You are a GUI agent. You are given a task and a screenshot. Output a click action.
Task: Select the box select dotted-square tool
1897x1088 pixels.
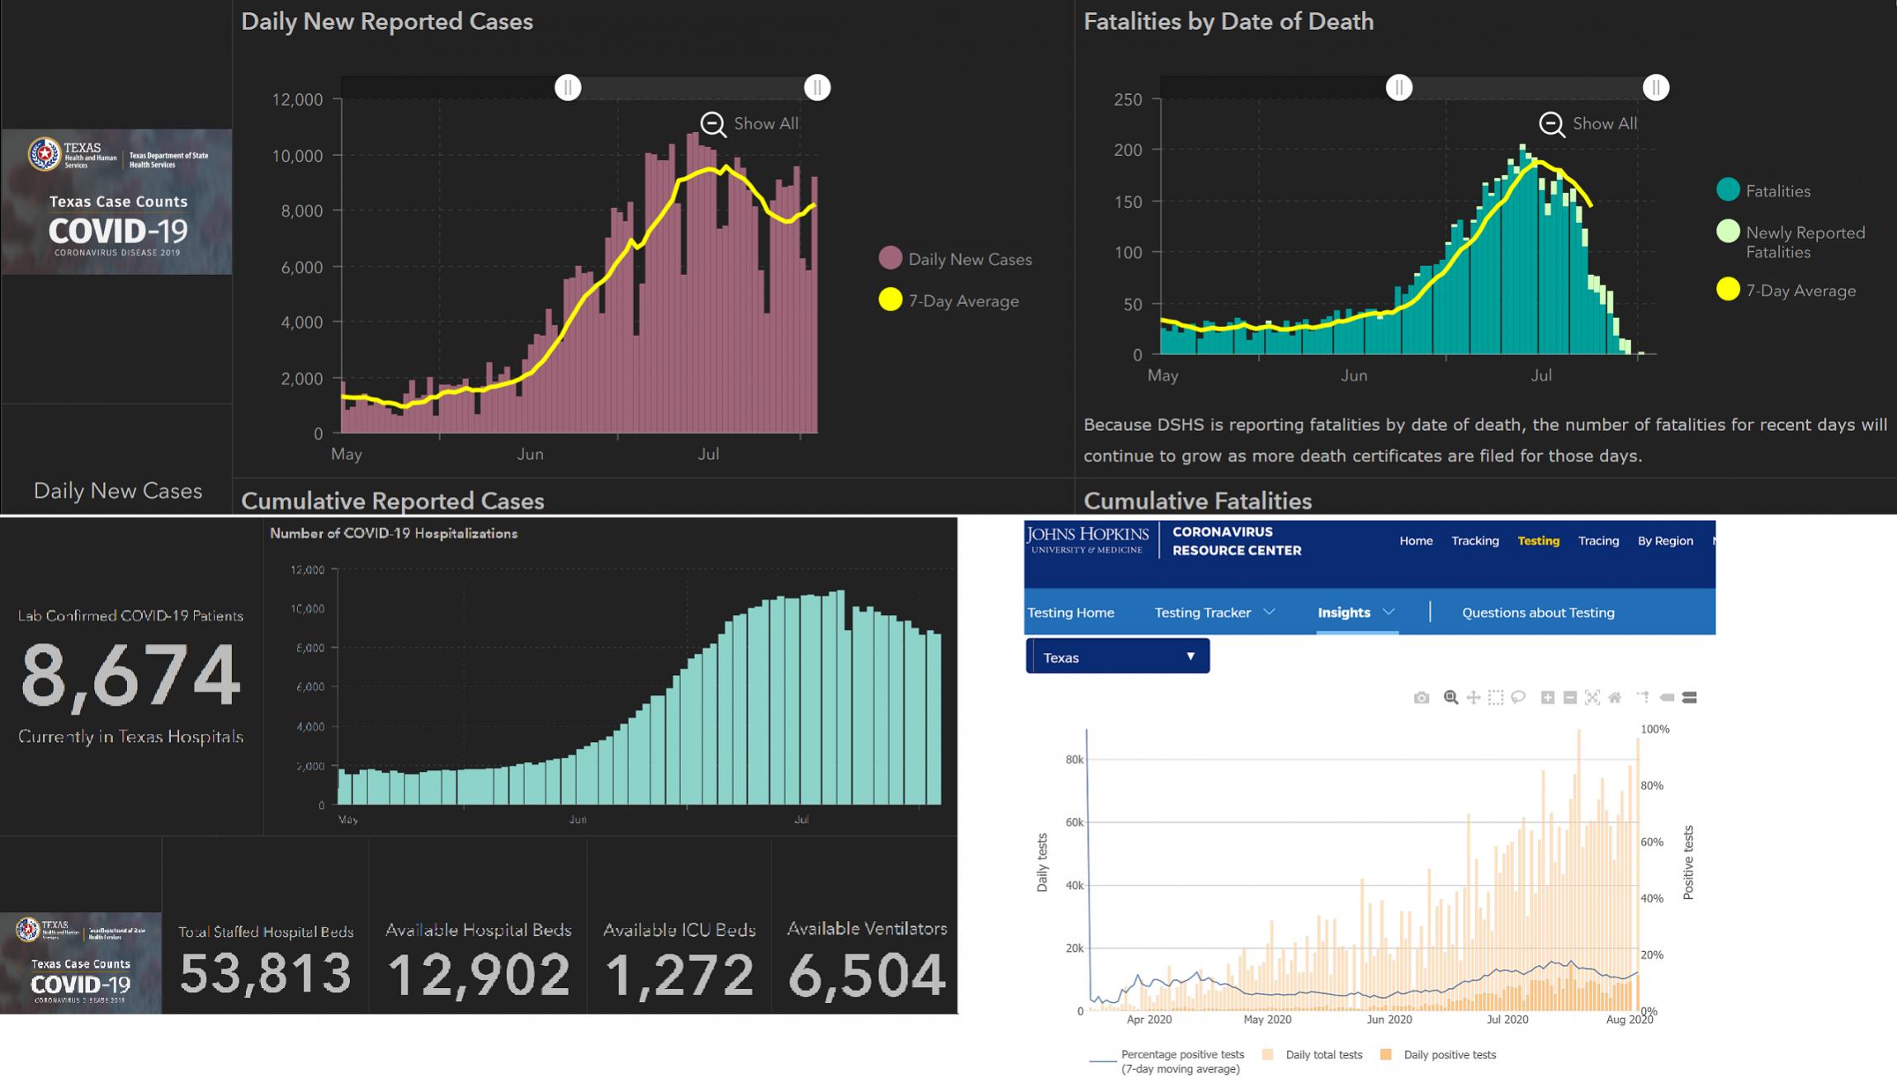click(1496, 698)
